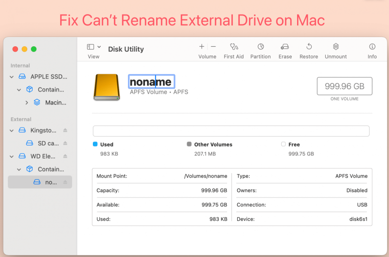Expand the Macintosh volume group

pyautogui.click(x=27, y=103)
